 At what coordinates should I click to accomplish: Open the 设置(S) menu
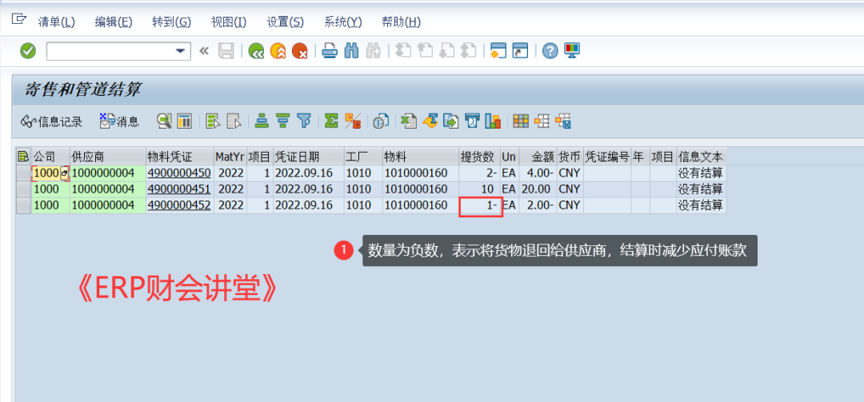[x=285, y=22]
